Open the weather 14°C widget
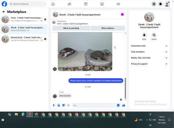This screenshot has width=174, height=128. (x=139, y=120)
